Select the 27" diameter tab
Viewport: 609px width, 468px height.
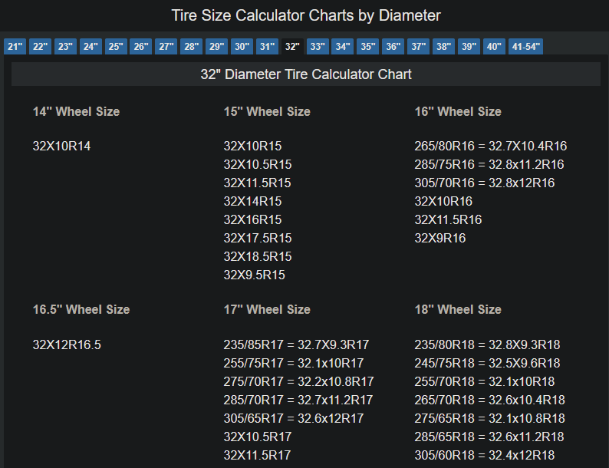166,47
